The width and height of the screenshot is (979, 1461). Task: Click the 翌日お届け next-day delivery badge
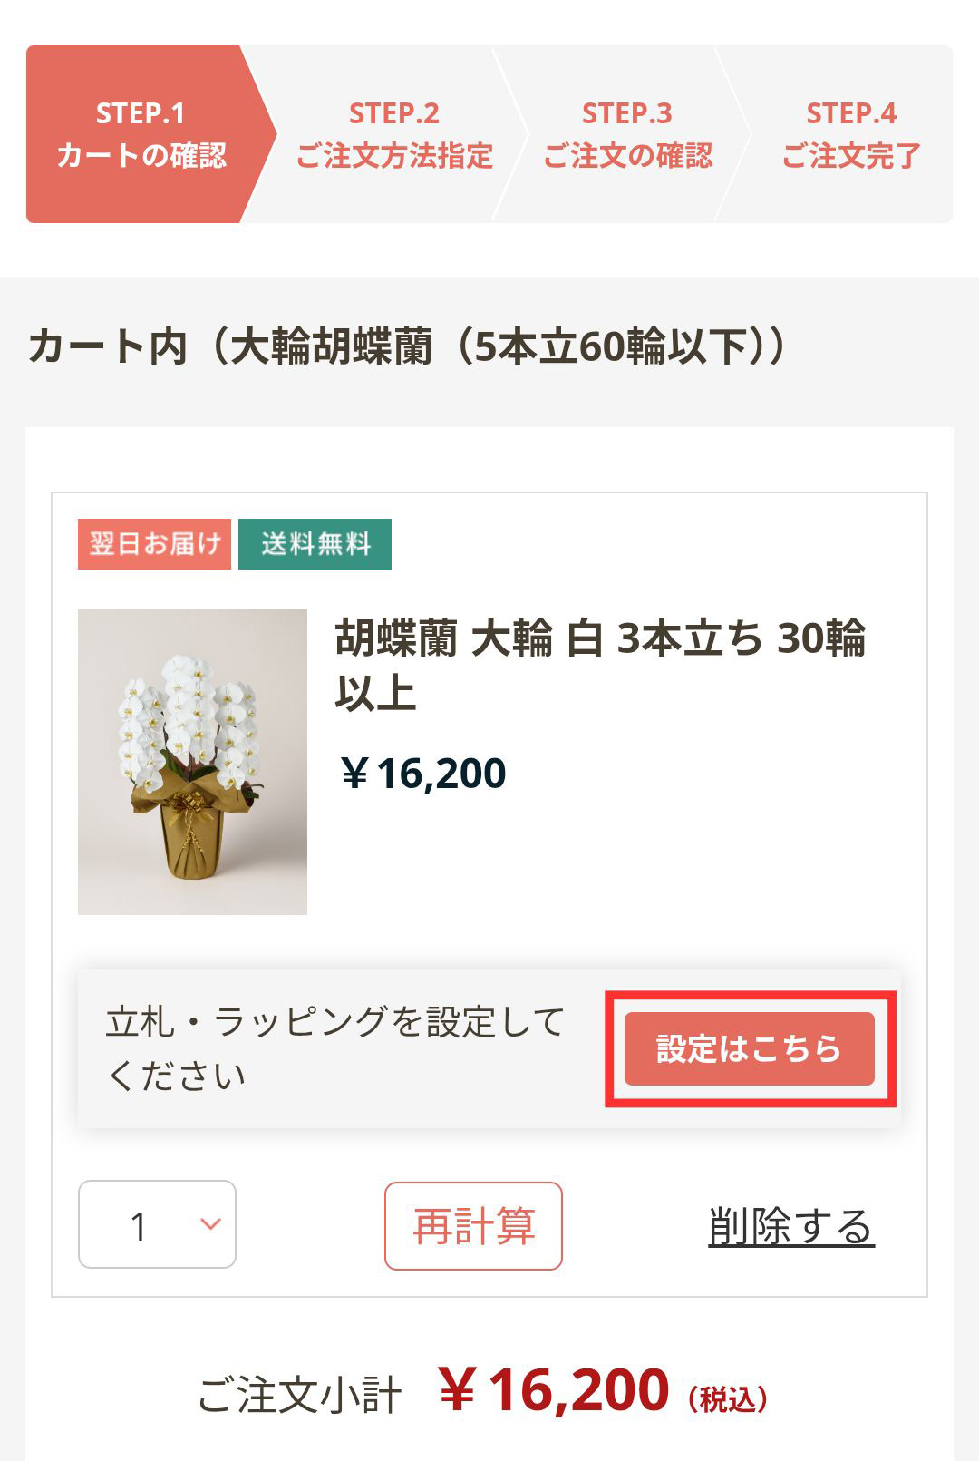click(x=154, y=544)
